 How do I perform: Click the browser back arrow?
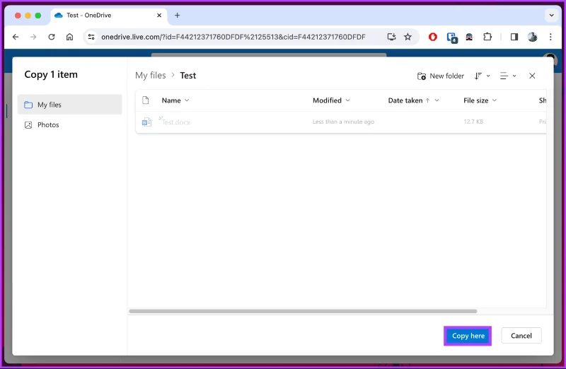16,37
